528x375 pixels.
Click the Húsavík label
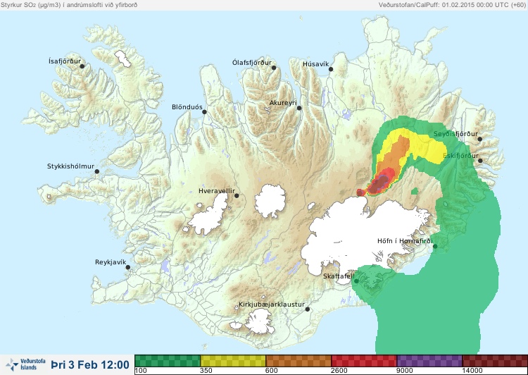tap(315, 64)
